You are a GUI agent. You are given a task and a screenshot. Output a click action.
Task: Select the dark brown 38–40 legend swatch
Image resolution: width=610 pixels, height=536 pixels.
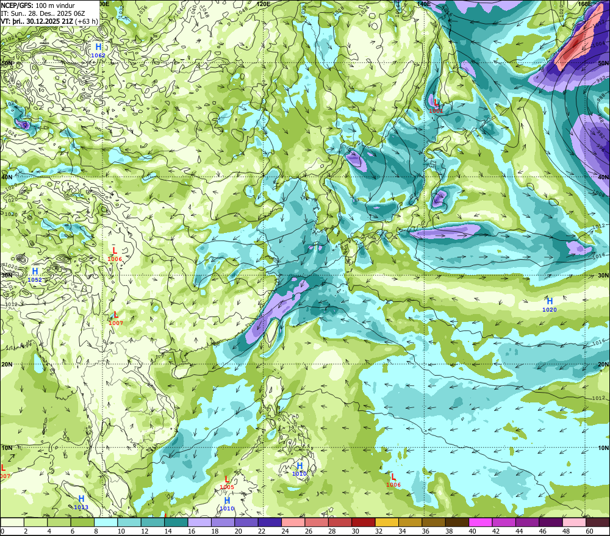457,522
